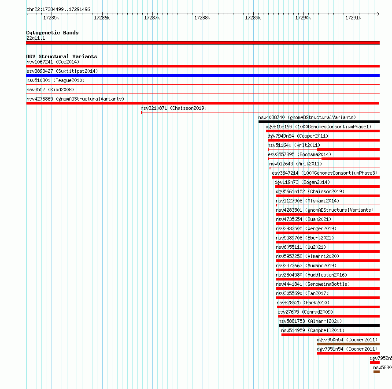Image resolution: width=392 pixels, height=389 pixels.
Task: Click the 17286k ruler position
Action: pos(102,18)
